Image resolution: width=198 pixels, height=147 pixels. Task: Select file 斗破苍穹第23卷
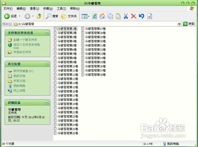click(x=68, y=120)
